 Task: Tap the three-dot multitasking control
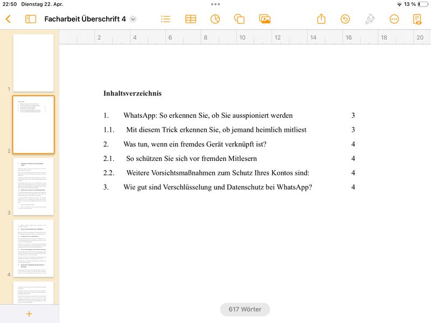click(x=215, y=4)
